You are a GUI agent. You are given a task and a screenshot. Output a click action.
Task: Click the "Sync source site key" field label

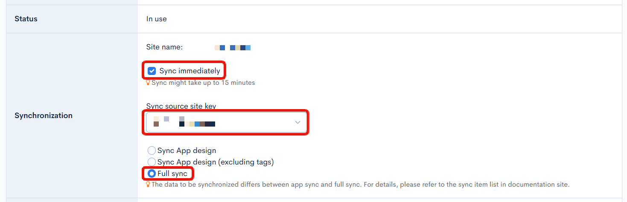click(x=181, y=106)
